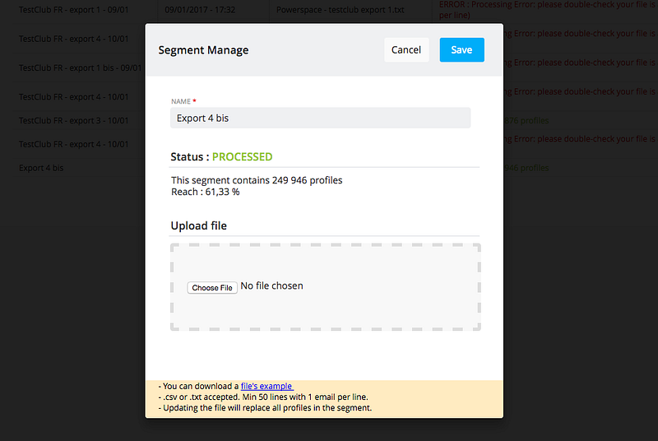Click the blue Save button
658x441 pixels.
point(461,49)
